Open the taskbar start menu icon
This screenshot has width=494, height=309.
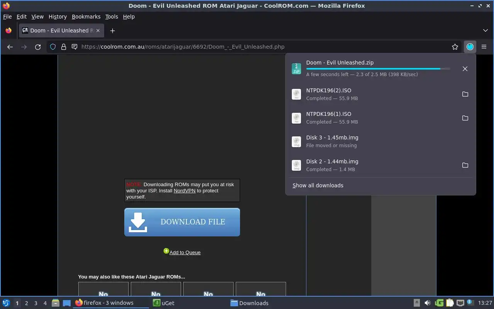tap(6, 303)
